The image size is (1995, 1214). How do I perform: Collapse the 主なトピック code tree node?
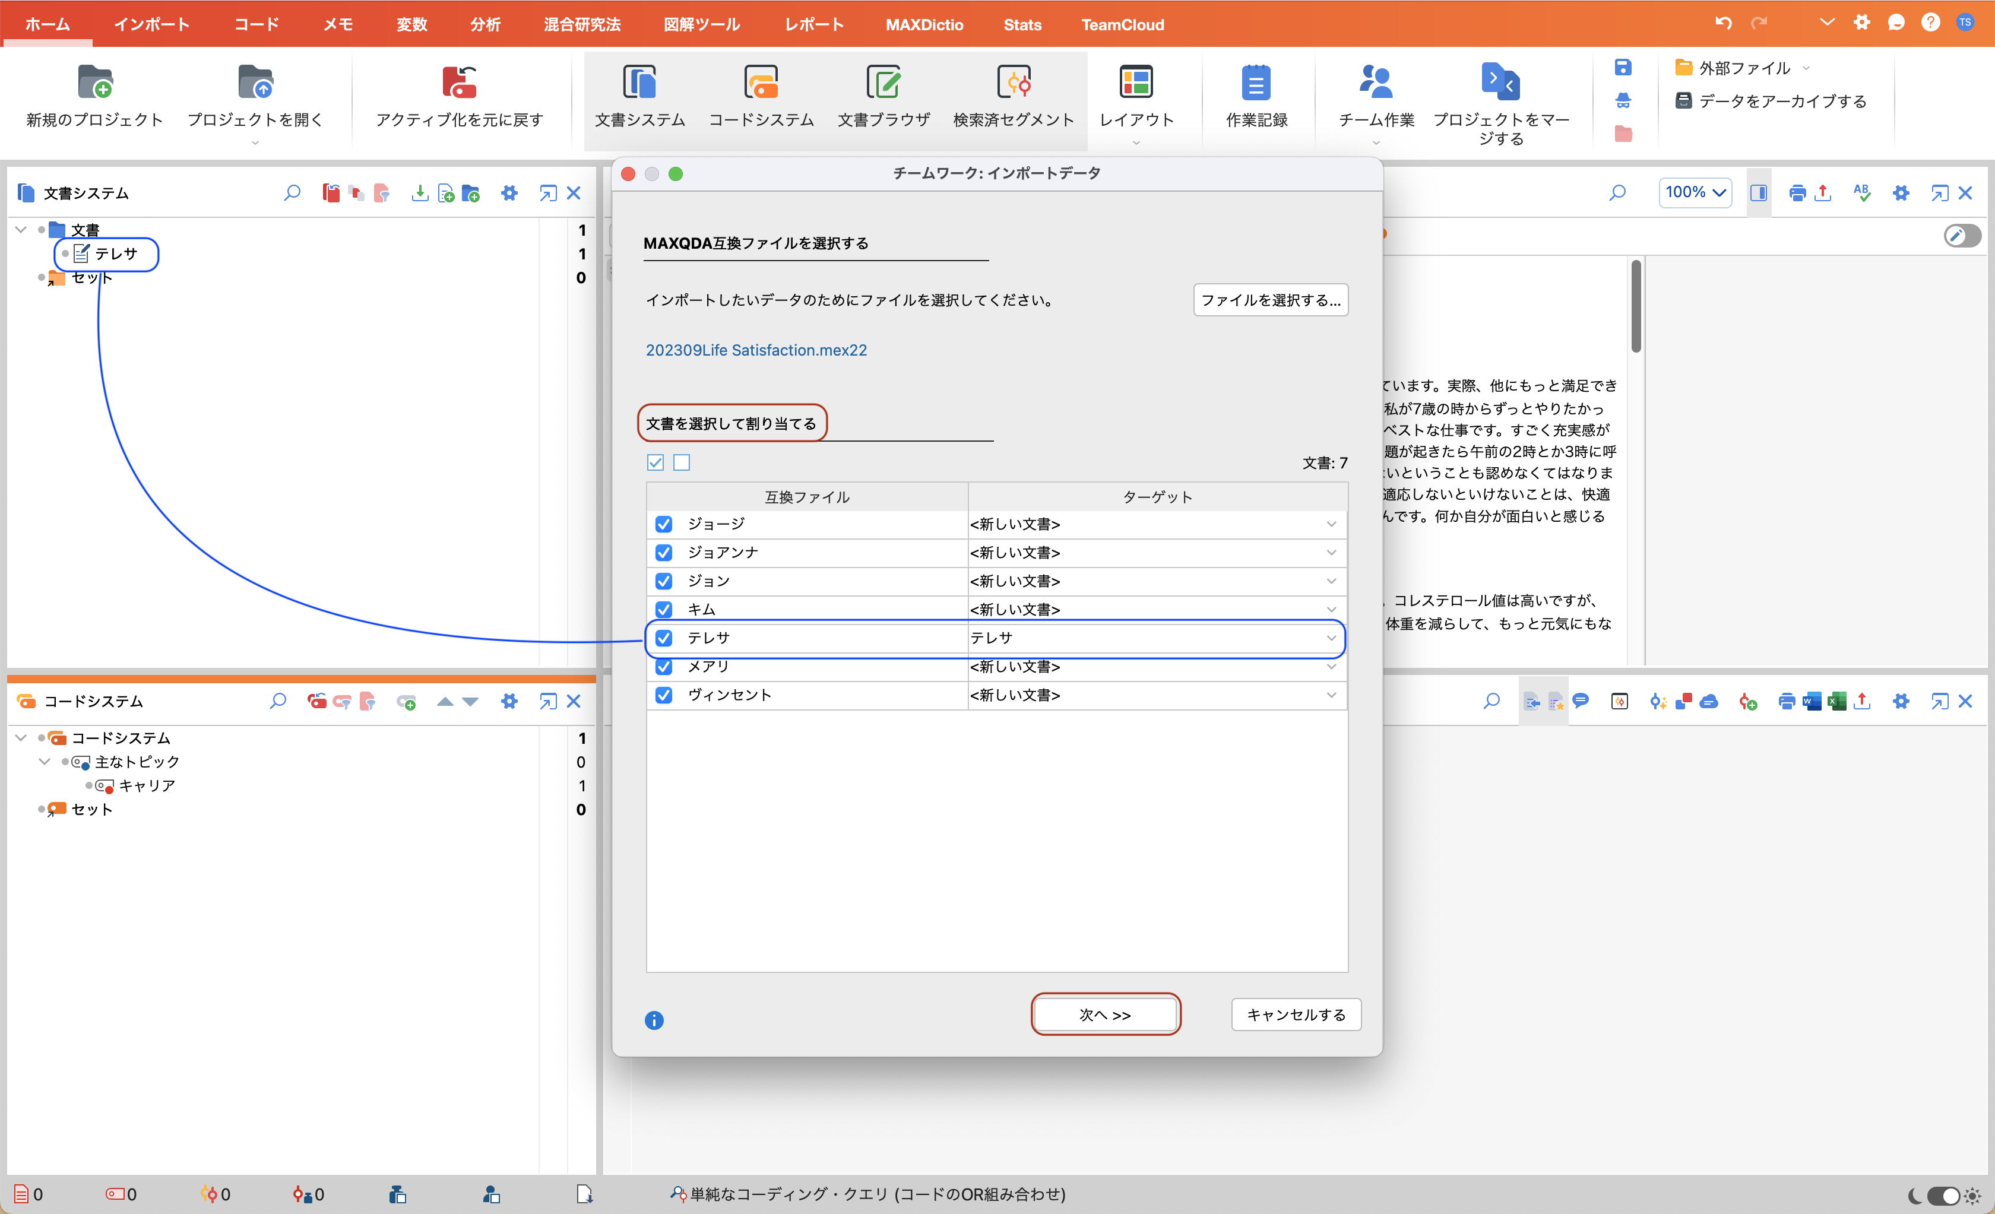pos(45,762)
